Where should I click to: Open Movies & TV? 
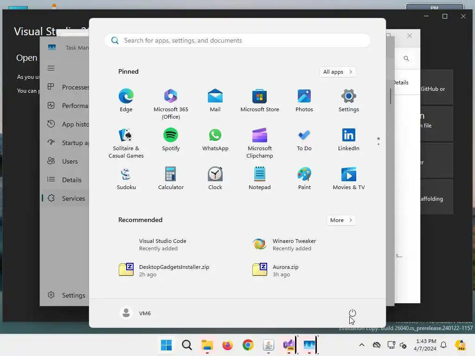coord(349,178)
